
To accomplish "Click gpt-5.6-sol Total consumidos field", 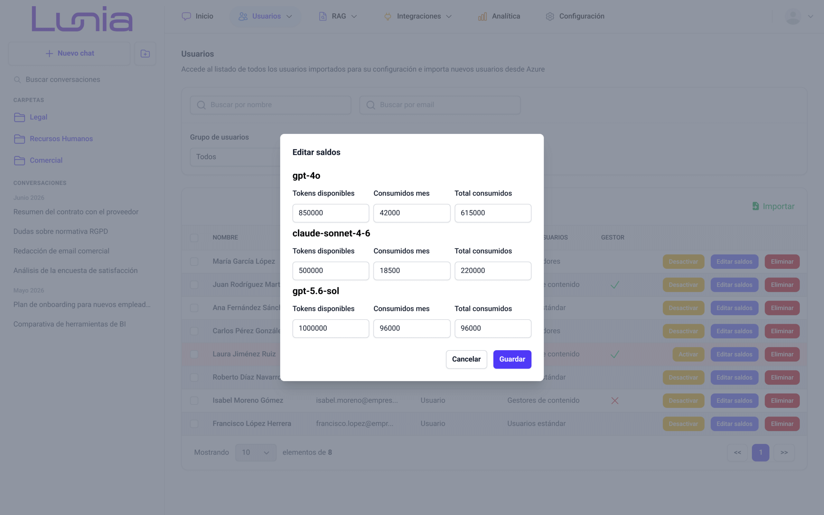I will pos(493,328).
